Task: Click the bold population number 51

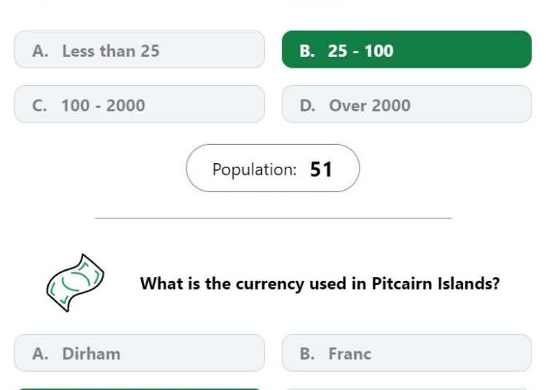Action: 321,170
